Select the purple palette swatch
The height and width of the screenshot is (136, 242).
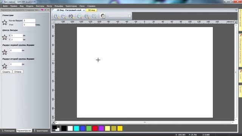(x=101, y=128)
